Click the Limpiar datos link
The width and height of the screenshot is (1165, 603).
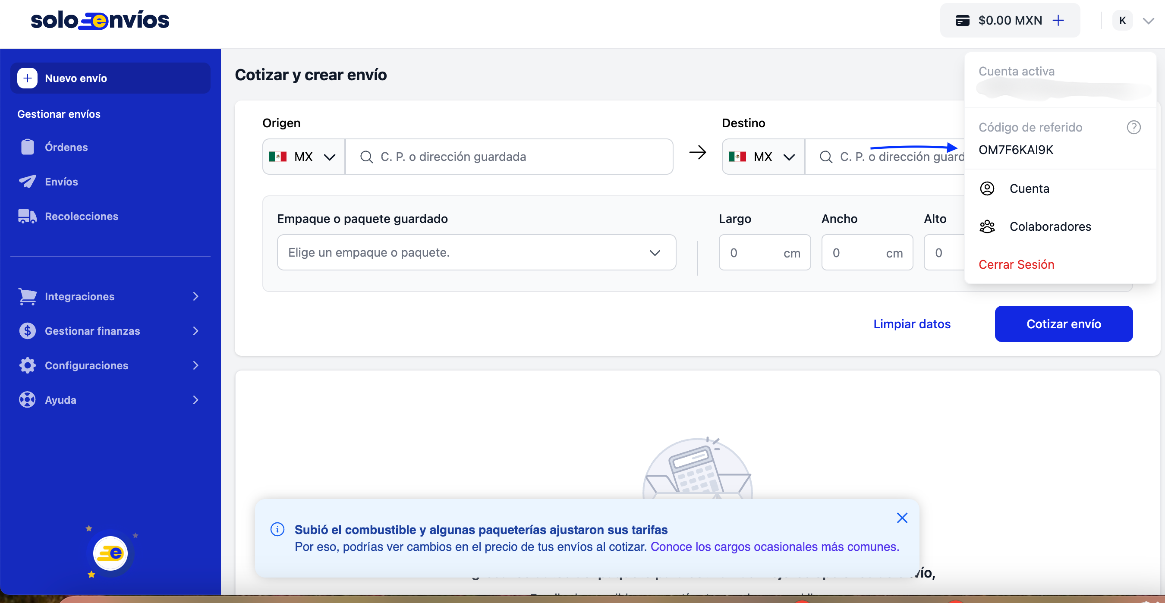[x=911, y=324]
